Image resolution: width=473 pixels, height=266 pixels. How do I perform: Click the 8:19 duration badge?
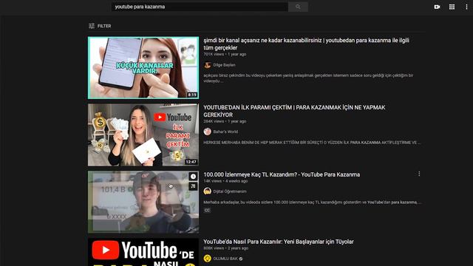click(x=192, y=95)
